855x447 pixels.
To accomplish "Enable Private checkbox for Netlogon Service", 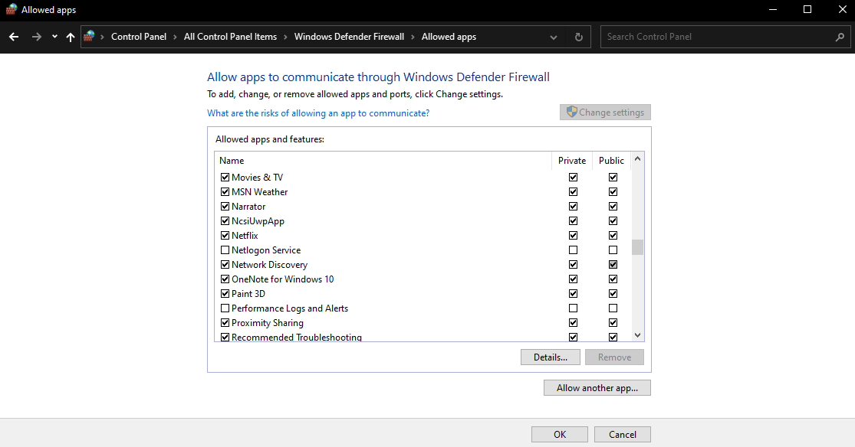I will point(573,250).
